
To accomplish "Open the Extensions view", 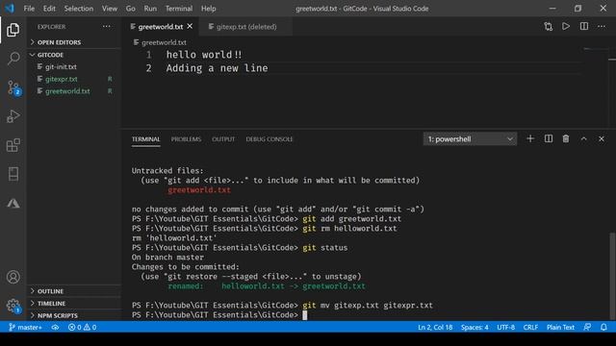I will pos(13,145).
